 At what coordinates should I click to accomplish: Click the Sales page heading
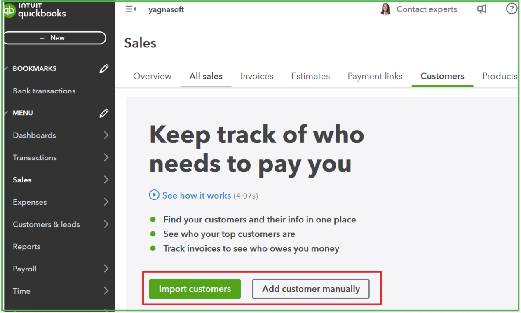[x=140, y=43]
